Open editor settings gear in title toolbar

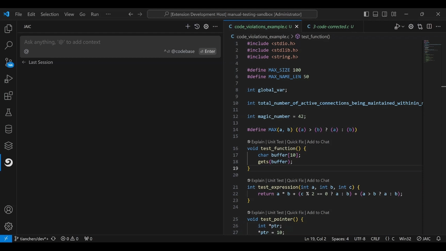[x=411, y=26]
